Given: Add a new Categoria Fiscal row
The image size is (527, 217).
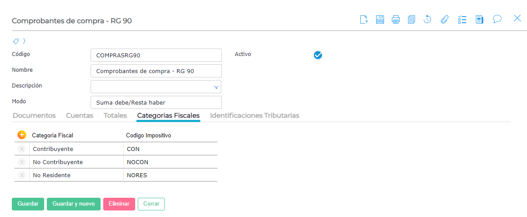Looking at the screenshot, I should 22,135.
